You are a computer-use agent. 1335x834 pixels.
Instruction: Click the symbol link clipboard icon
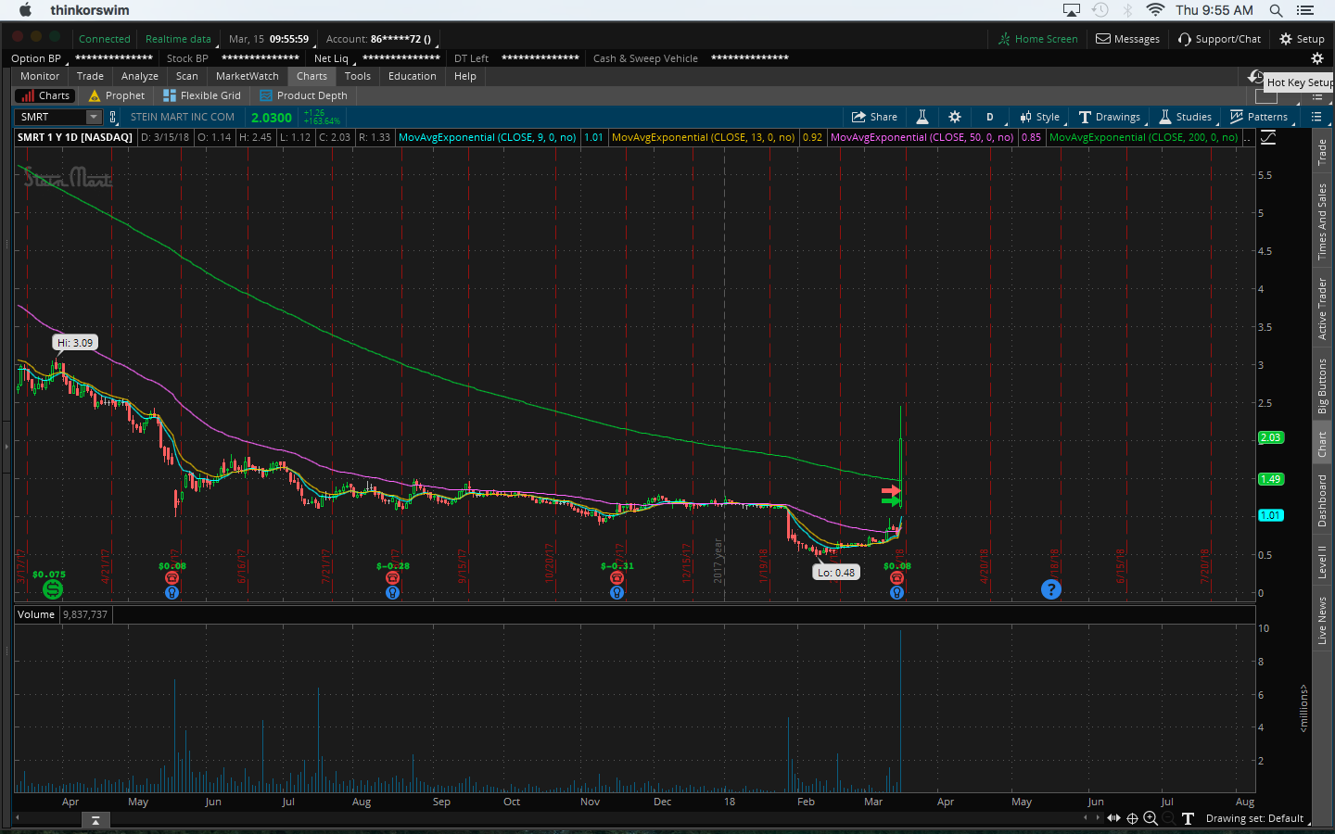113,117
